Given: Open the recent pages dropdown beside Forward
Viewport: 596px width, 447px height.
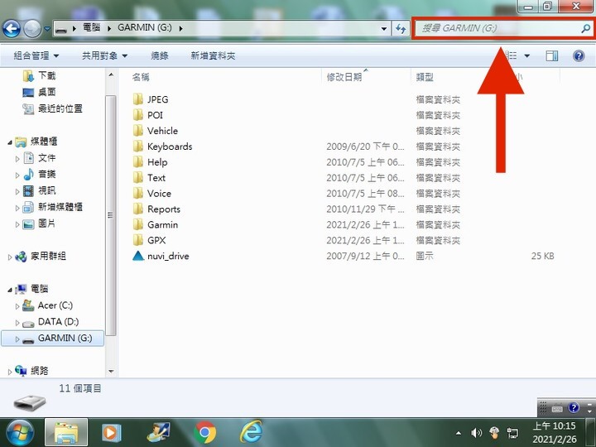Looking at the screenshot, I should (47, 28).
